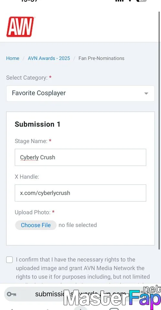Viewport: 161px width, 310px height.
Task: Click the Choose File button
Action: coord(36,225)
